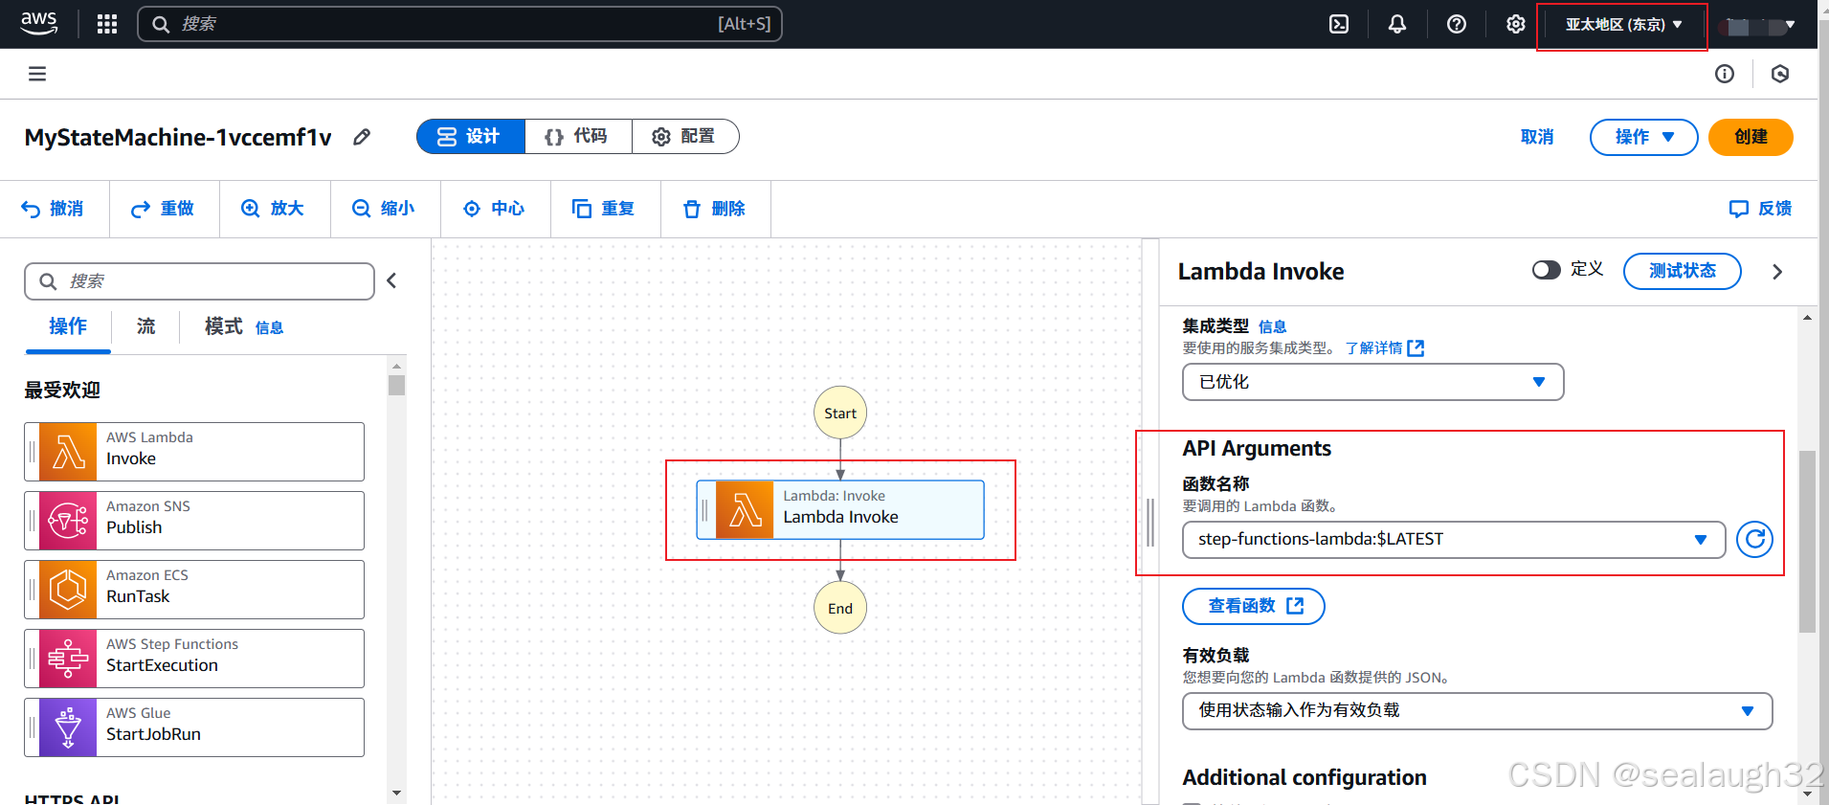Open the help question mark menu
Viewport: 1829px width, 805px height.
pyautogui.click(x=1457, y=24)
